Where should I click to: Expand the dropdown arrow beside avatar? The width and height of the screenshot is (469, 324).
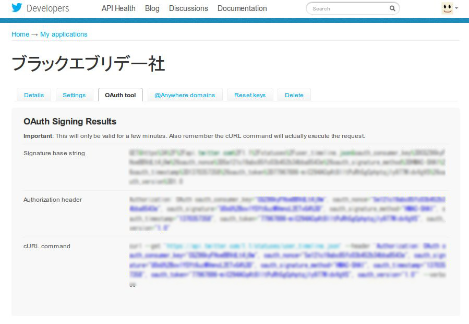pyautogui.click(x=456, y=8)
